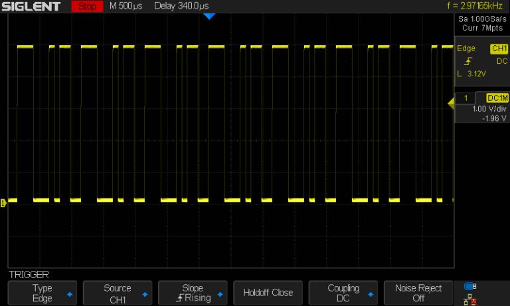The width and height of the screenshot is (510, 306).
Task: Expand the Slope Rising selection
Action: (193, 293)
